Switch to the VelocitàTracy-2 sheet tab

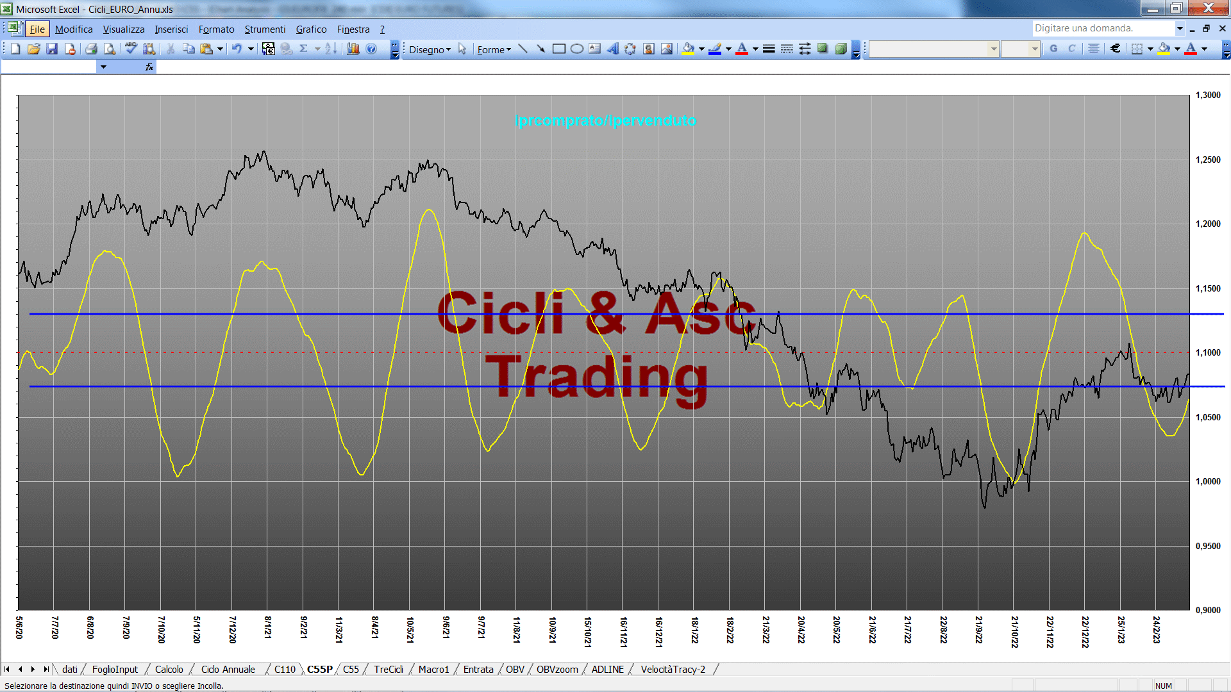[673, 670]
